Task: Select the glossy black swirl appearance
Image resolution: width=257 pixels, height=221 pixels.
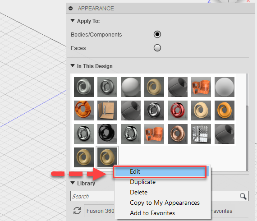Action: click(x=107, y=134)
